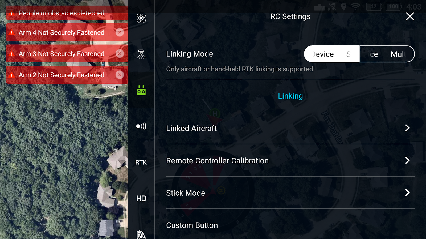Expand the Stick Mode chevron

pos(407,193)
